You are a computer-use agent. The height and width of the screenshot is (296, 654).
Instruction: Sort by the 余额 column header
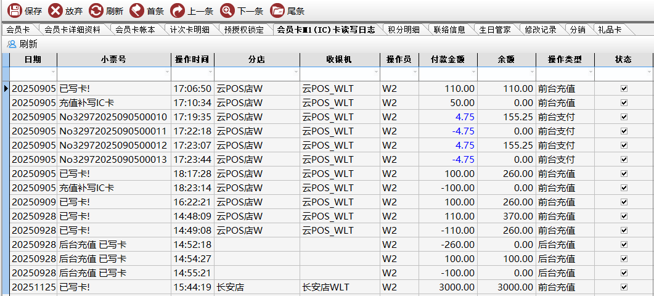506,59
